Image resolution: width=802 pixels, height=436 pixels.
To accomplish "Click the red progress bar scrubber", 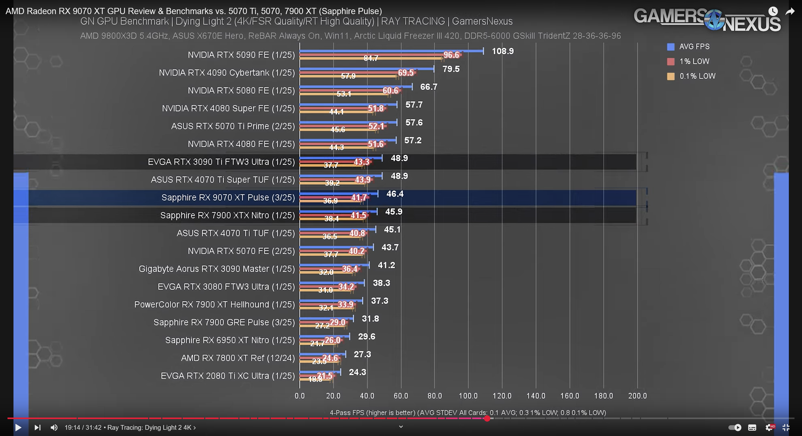I will click(x=487, y=418).
